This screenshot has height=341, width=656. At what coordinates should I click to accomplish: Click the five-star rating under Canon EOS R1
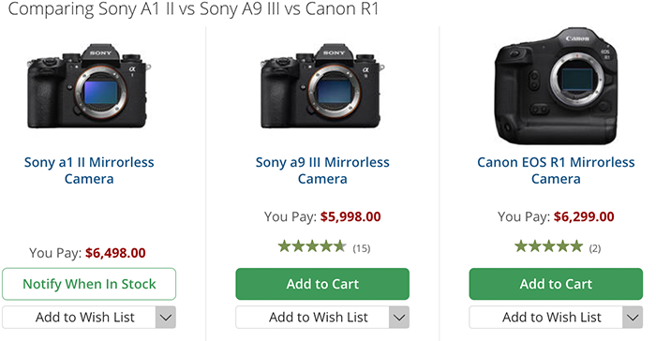click(548, 246)
